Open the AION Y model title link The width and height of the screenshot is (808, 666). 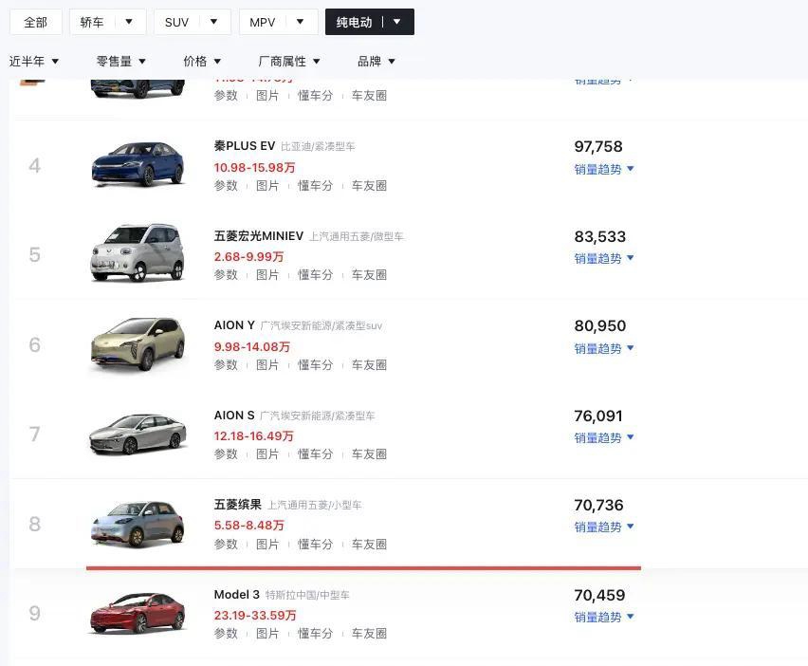[x=234, y=325]
